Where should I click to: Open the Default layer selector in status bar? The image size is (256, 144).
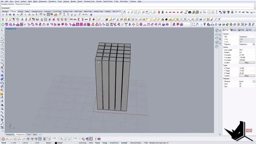point(59,143)
